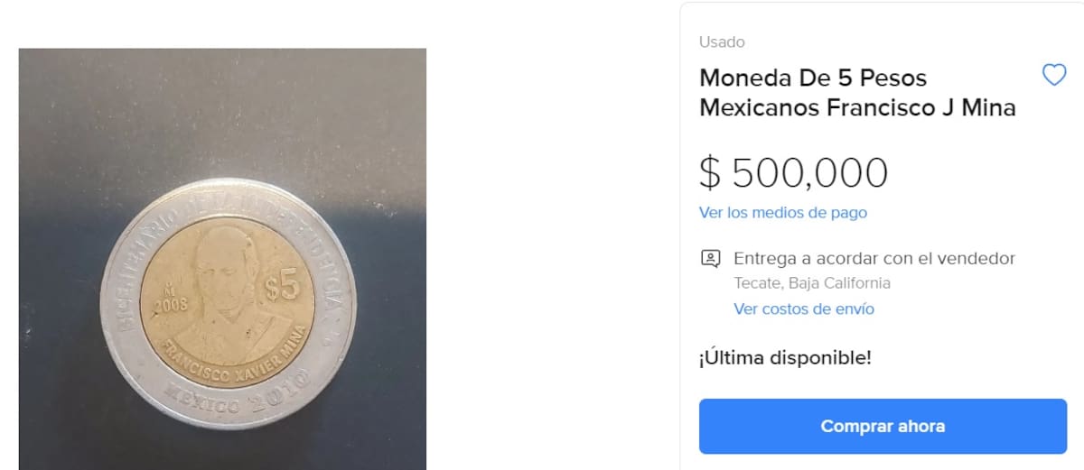Viewport: 1084px width, 470px height.
Task: Open the Ver costos de envío link
Action: pos(804,309)
